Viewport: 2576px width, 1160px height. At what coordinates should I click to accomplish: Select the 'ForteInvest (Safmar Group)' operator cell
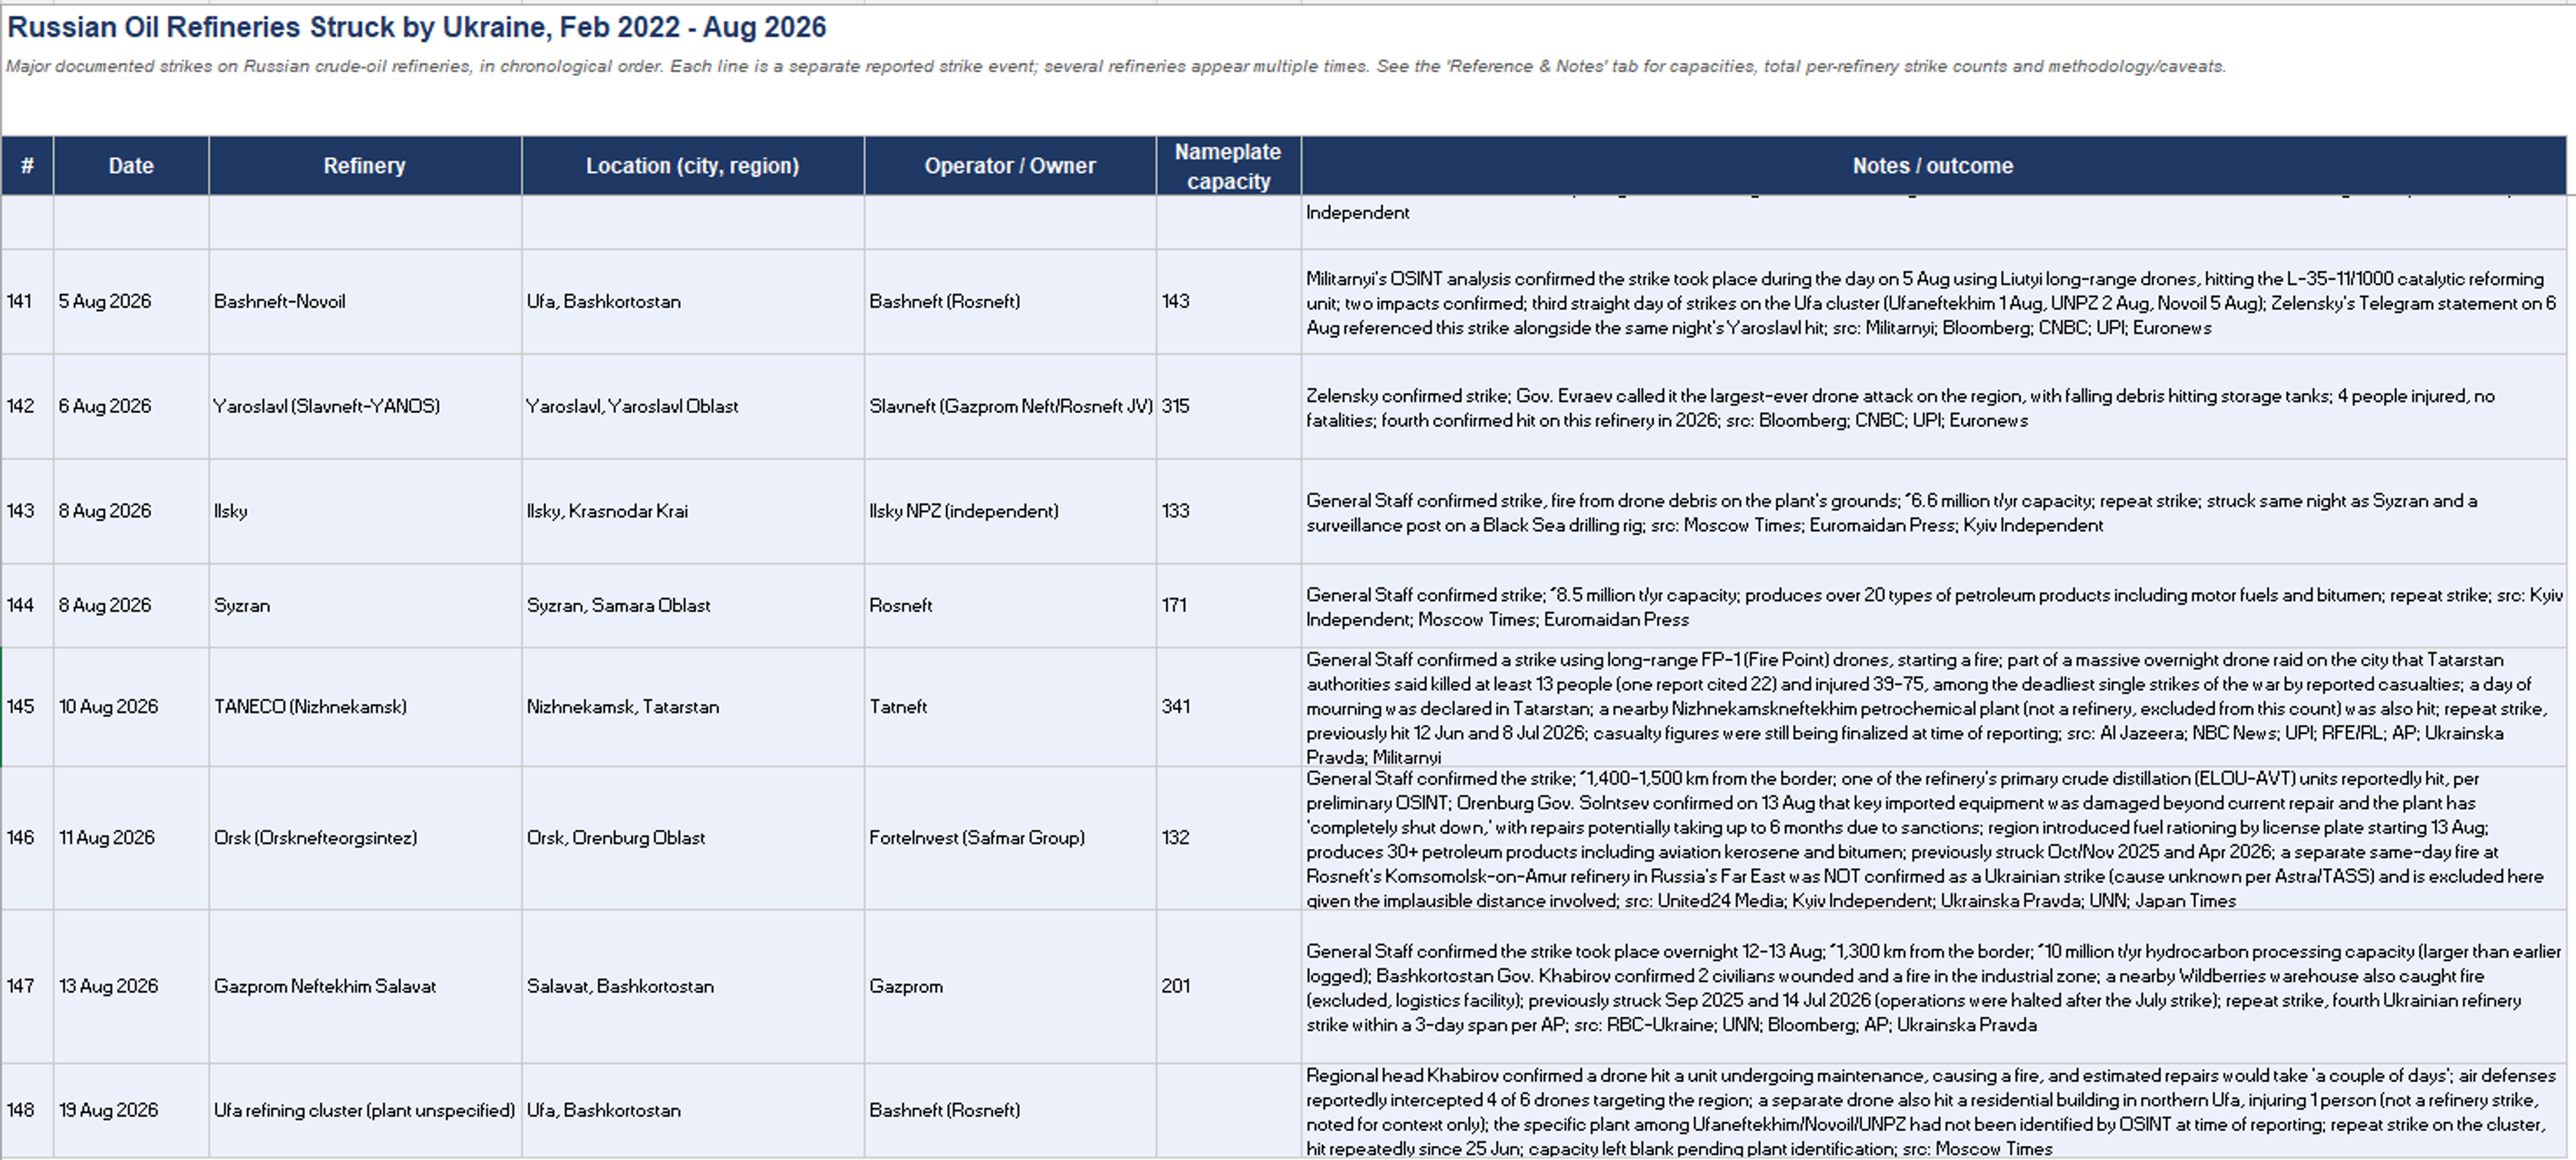coord(1010,838)
